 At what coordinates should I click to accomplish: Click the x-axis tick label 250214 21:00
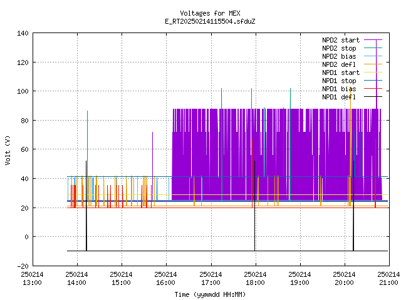tap(388, 279)
